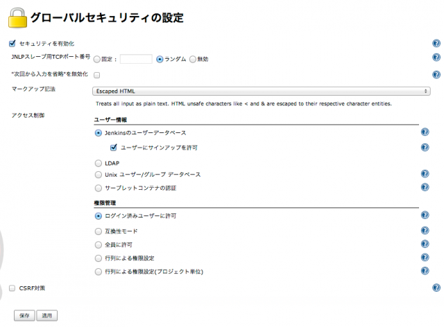Image resolution: width=444 pixels, height=327 pixels.
Task: Open help for 行列による権限設定
Action: [425, 258]
